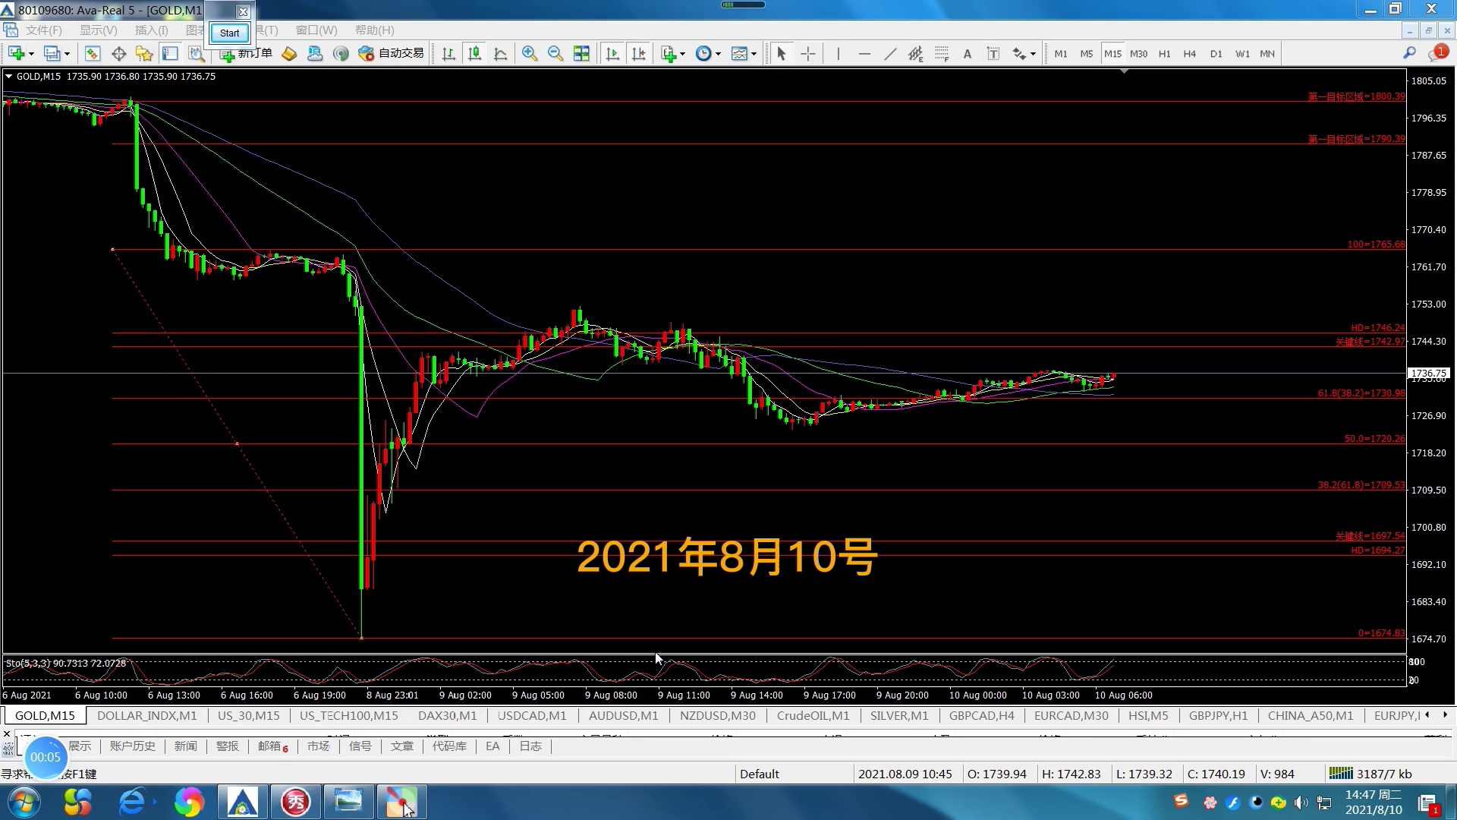Select the zoom in magnifier icon

pyautogui.click(x=530, y=54)
